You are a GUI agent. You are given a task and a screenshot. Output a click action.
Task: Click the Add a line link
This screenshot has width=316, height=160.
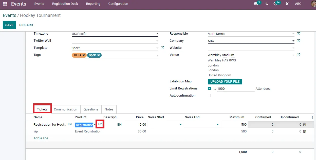41,138
